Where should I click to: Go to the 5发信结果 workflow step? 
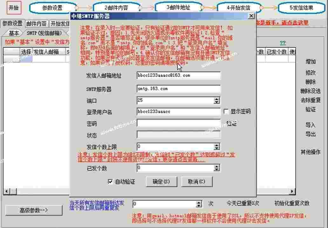(301, 8)
